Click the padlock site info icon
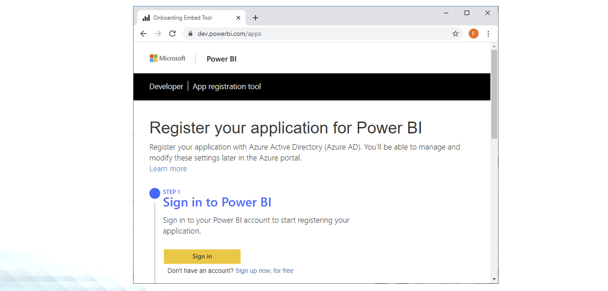 click(191, 33)
